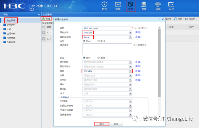Click 多选 link next to 应用组

138,80
